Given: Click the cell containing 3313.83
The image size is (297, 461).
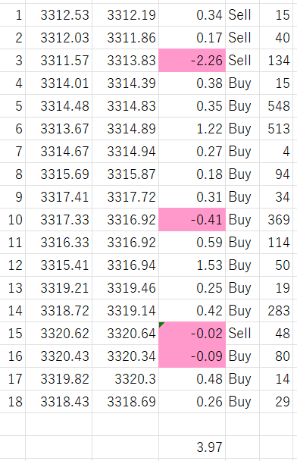Looking at the screenshot, I should click(126, 60).
